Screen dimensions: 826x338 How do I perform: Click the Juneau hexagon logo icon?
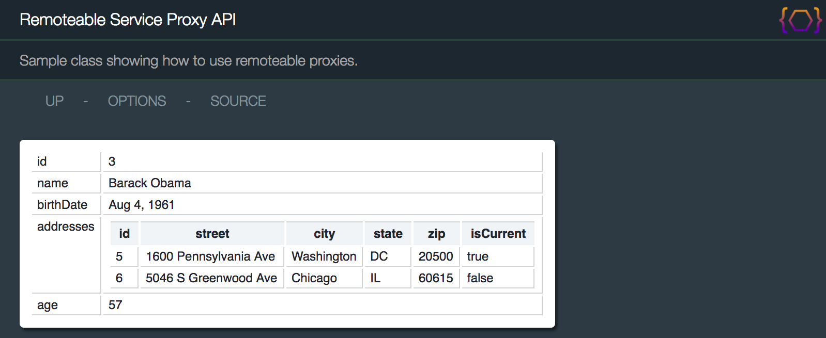click(x=800, y=21)
